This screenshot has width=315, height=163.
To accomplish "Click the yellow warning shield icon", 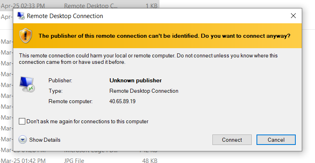I will [x=26, y=36].
